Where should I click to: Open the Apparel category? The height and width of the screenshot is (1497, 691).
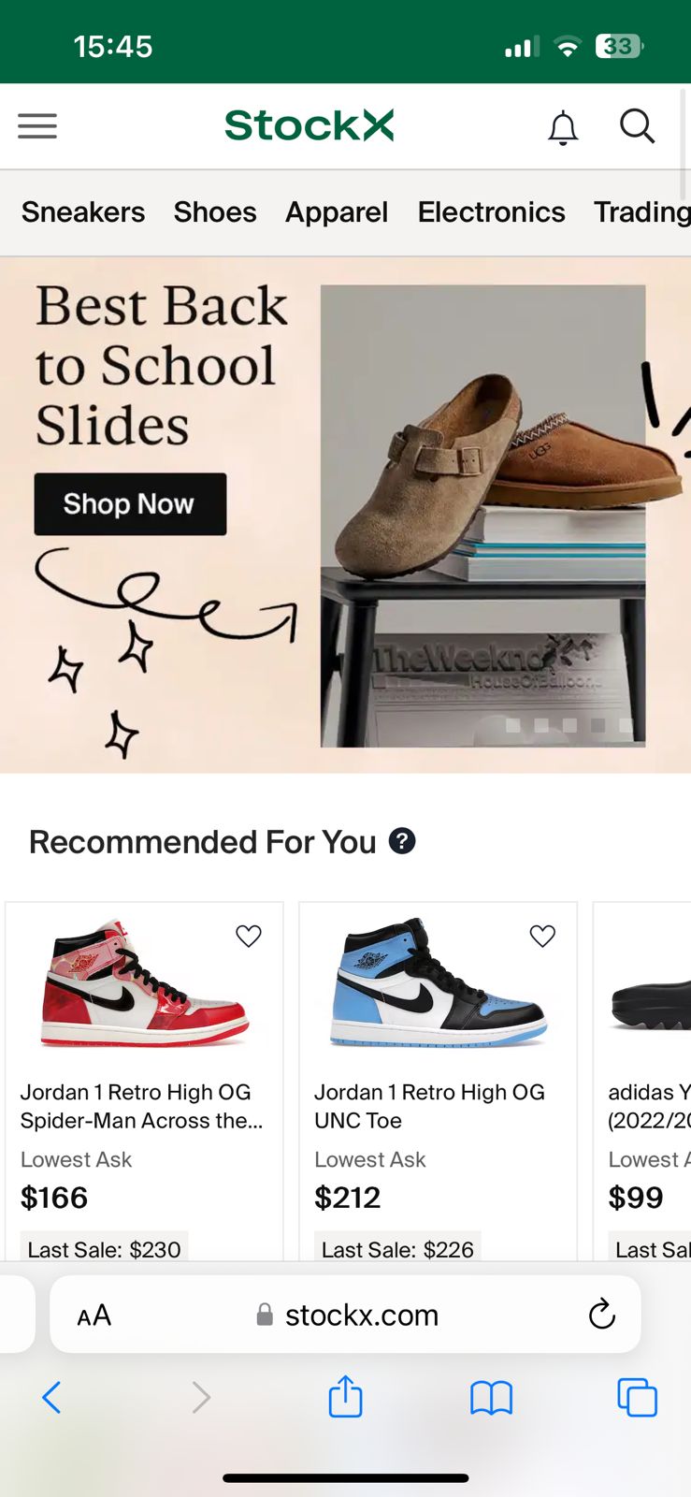point(337,212)
